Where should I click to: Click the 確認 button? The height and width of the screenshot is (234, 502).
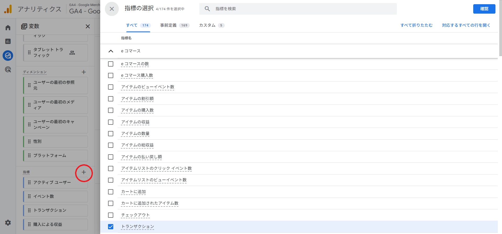click(484, 9)
